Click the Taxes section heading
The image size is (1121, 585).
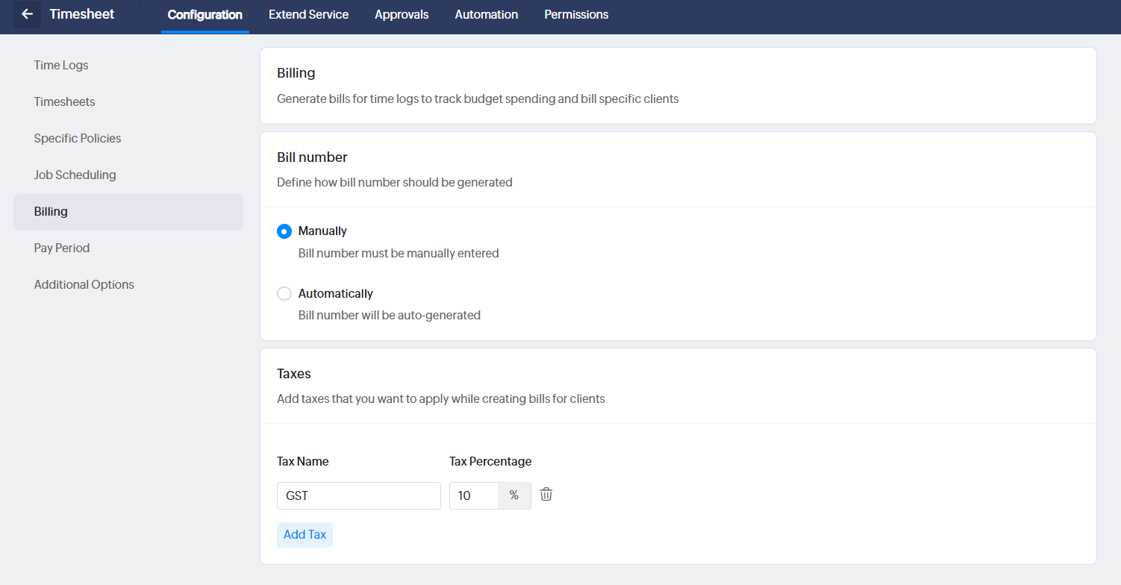(x=294, y=373)
